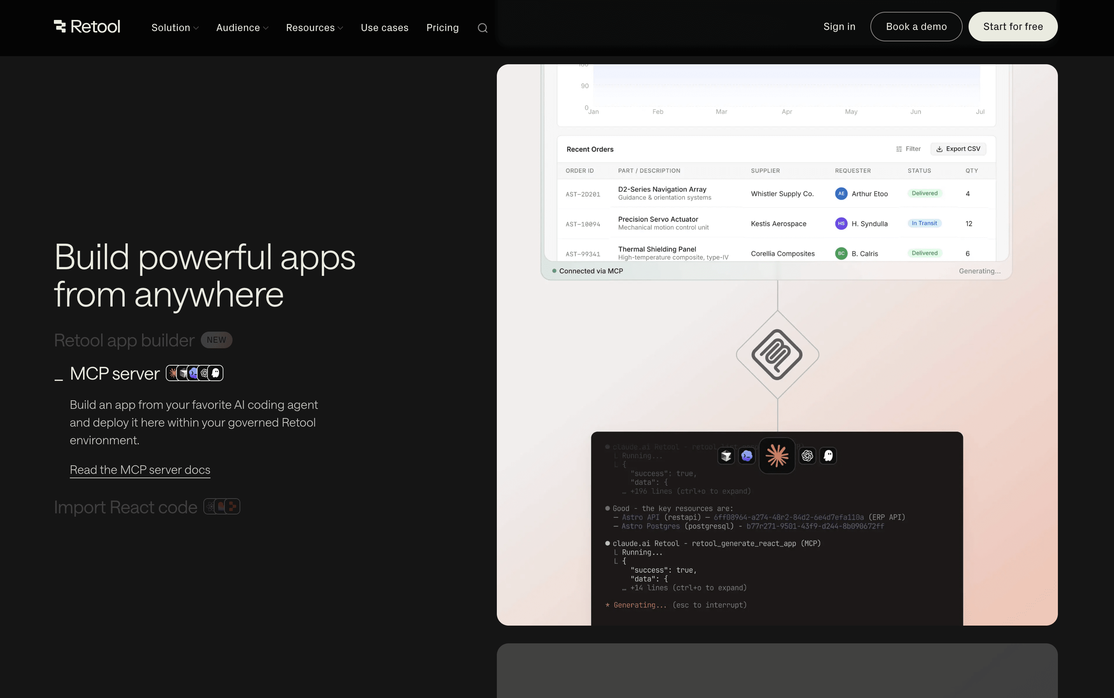Click the Start for free button
This screenshot has height=698, width=1114.
coord(1013,27)
